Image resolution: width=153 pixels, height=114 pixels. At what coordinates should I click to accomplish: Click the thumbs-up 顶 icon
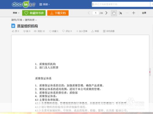[x=13, y=31]
